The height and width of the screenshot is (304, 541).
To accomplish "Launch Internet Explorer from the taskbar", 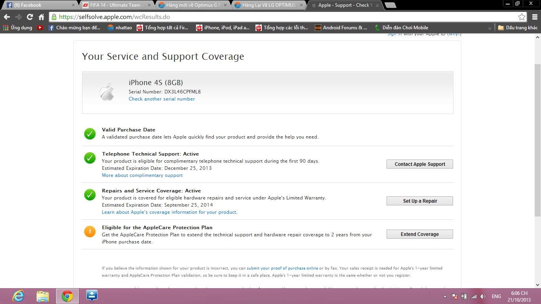I will pyautogui.click(x=18, y=296).
